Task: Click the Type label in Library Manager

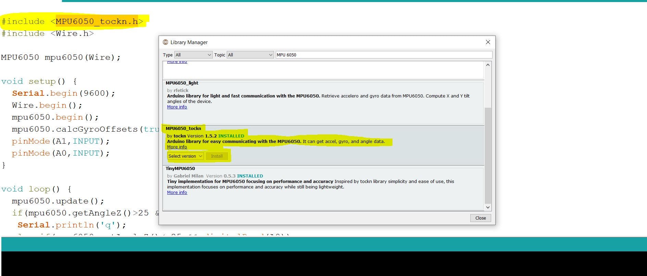Action: click(168, 55)
